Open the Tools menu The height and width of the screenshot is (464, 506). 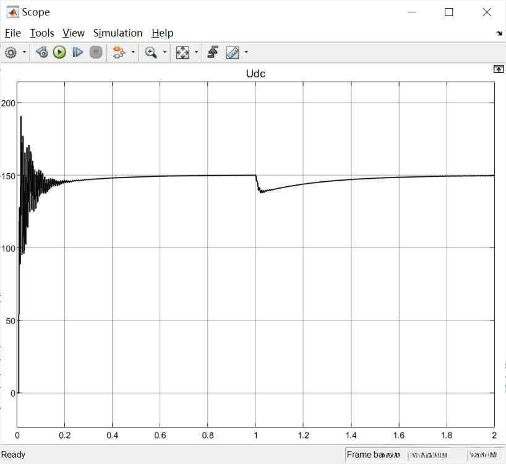click(x=42, y=33)
